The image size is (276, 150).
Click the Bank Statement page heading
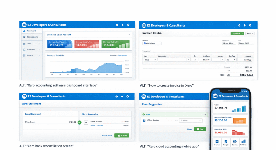click(x=31, y=104)
